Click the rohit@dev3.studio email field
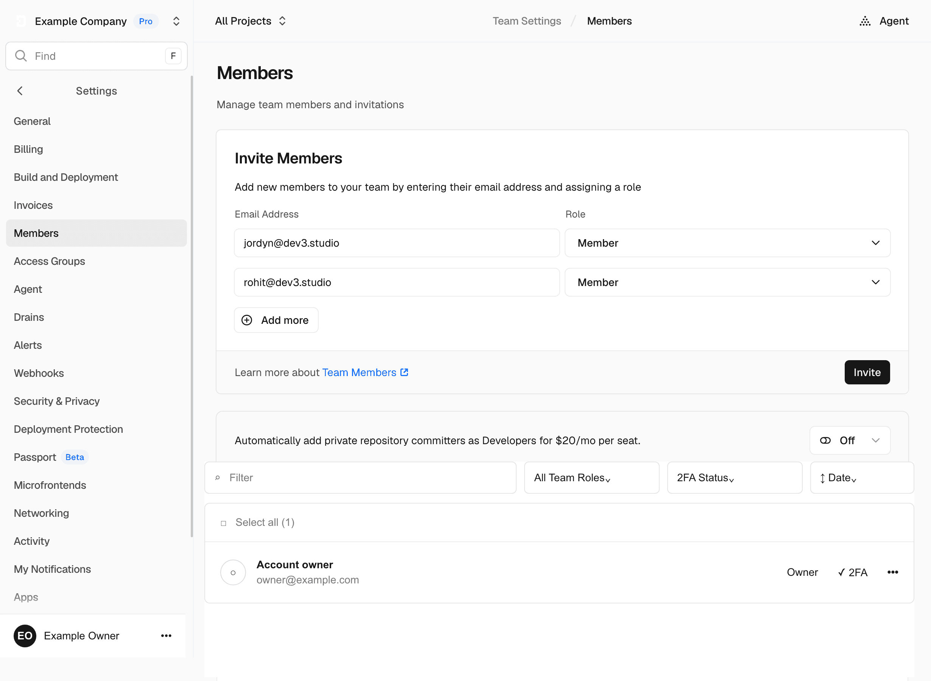 pyautogui.click(x=397, y=282)
